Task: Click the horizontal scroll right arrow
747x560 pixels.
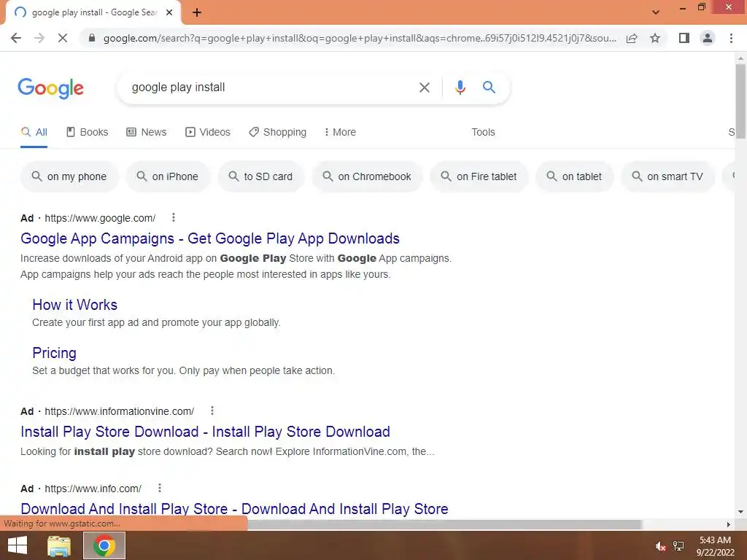Action: tap(729, 524)
